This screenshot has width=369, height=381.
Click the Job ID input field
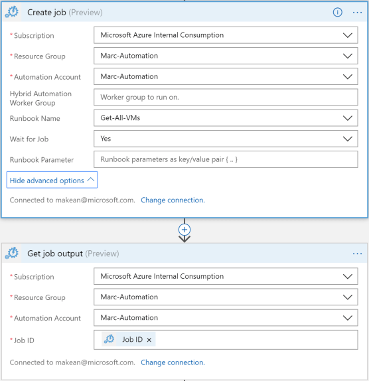(226, 340)
